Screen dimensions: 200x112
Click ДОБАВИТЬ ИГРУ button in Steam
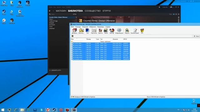click(x=55, y=70)
